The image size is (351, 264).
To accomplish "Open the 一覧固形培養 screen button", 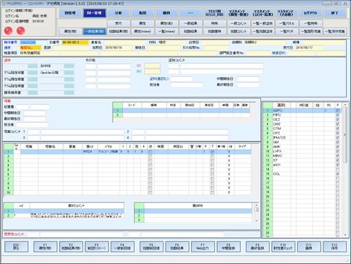I will click(x=310, y=32).
